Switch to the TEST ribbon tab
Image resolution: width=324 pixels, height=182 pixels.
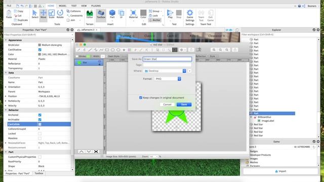(x=74, y=6)
